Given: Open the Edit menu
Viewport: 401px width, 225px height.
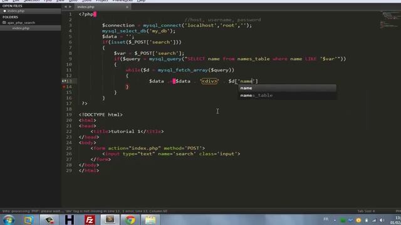Looking at the screenshot, I should click(x=16, y=1).
